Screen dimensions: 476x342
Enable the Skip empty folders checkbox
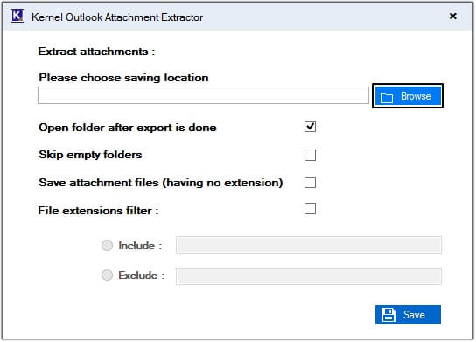[x=310, y=155]
